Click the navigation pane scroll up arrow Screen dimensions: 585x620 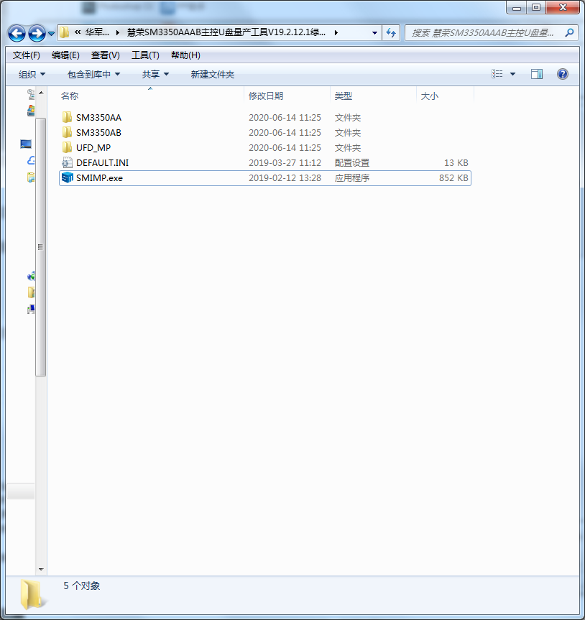[x=41, y=93]
